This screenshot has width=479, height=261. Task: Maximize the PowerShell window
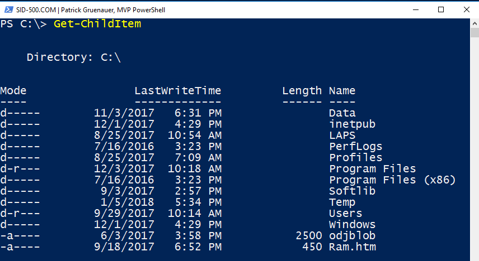(x=441, y=9)
